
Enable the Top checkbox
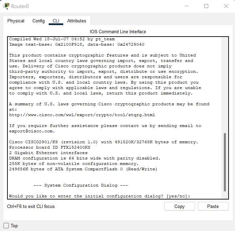[x=6, y=226]
